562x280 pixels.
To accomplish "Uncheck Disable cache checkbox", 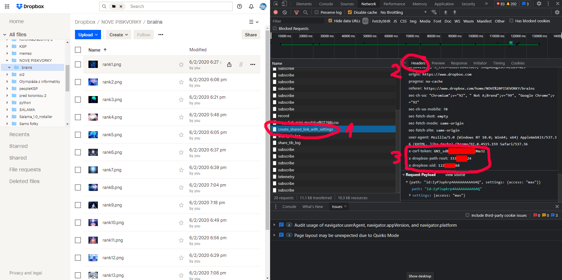I will (x=350, y=12).
